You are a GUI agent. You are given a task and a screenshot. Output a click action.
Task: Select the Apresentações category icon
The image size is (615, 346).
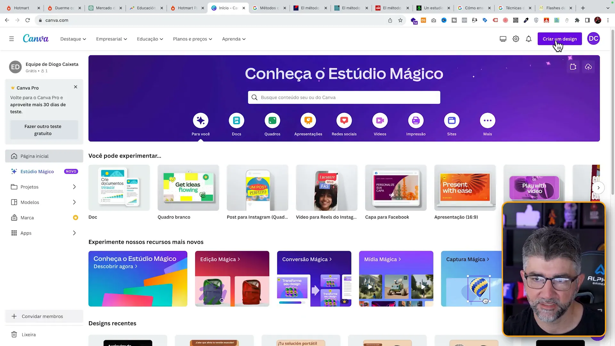pos(308,120)
